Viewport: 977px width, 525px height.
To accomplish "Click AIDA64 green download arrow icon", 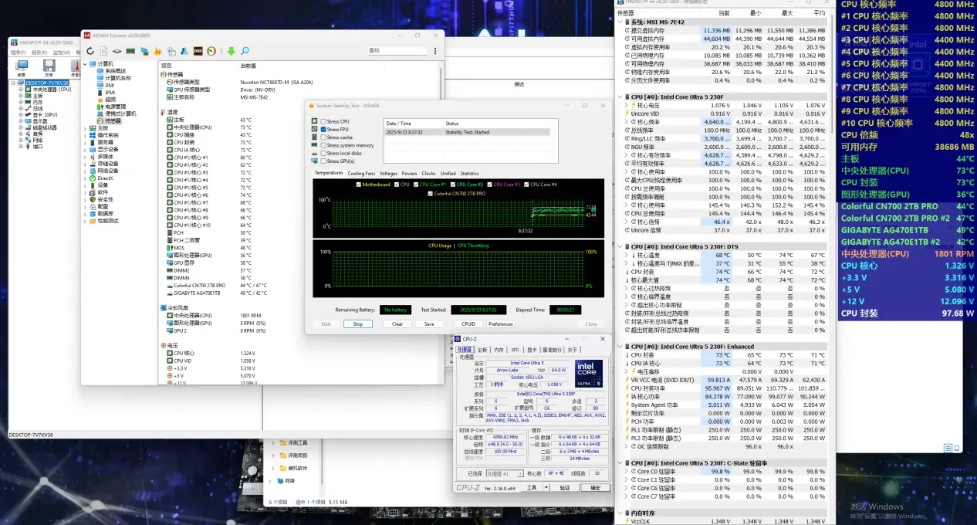I will click(231, 51).
